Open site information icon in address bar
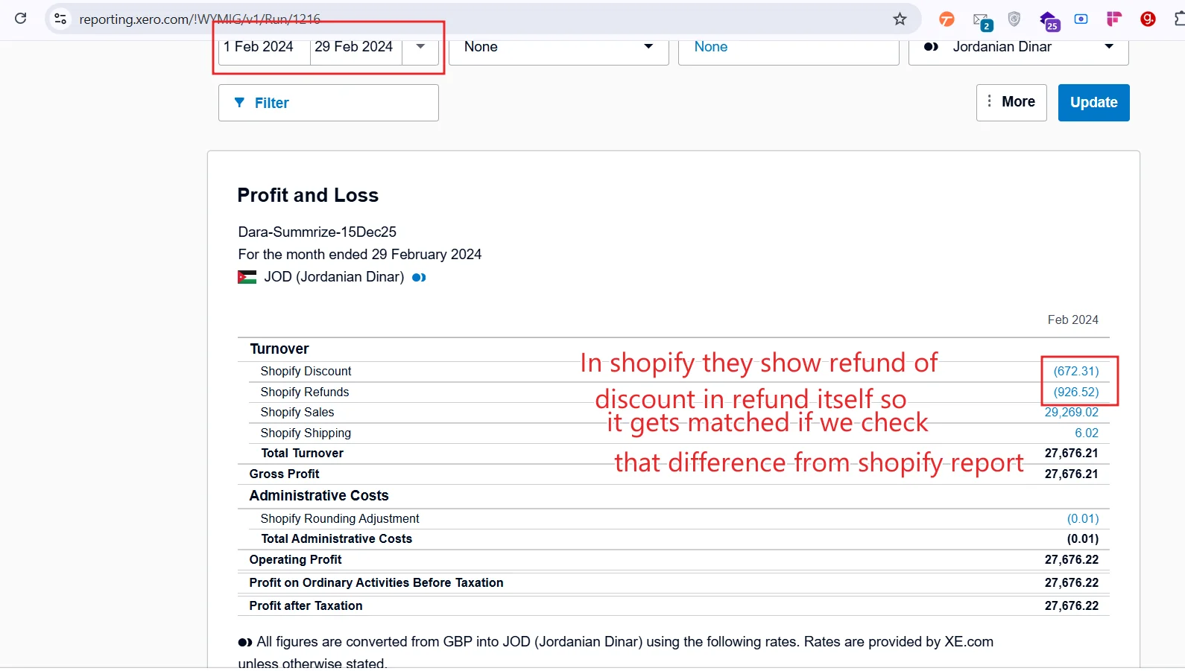The width and height of the screenshot is (1185, 671). [x=61, y=19]
